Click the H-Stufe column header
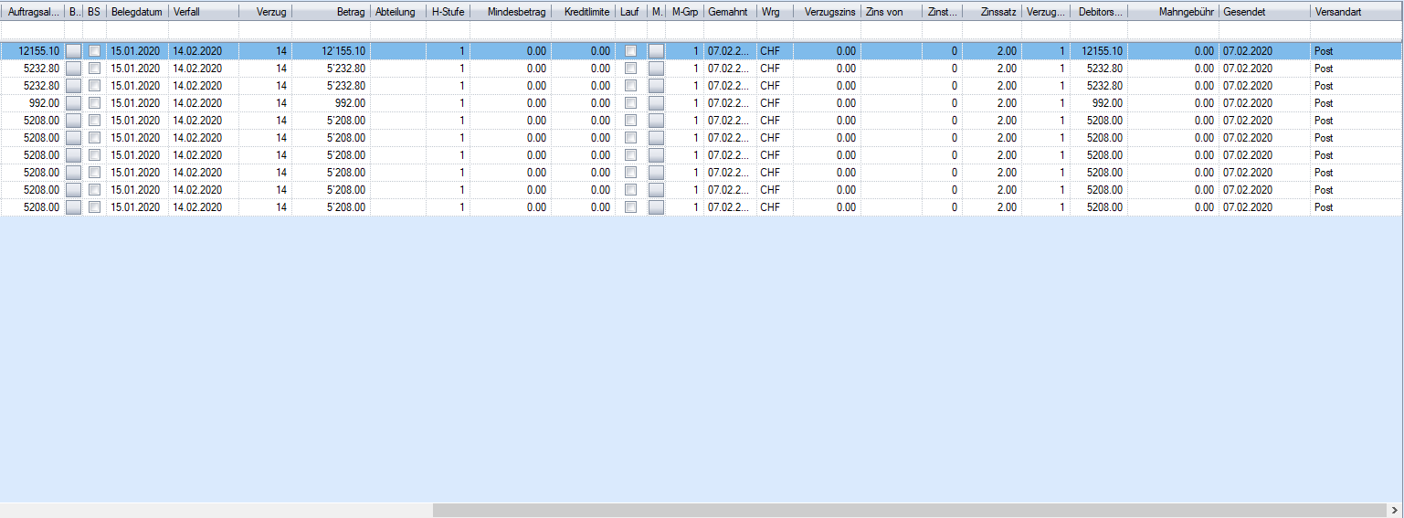 [448, 12]
